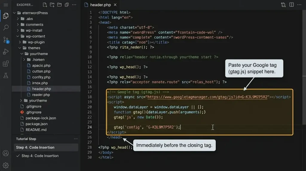Click Collapse Folders icon in Explorer

(67, 5)
